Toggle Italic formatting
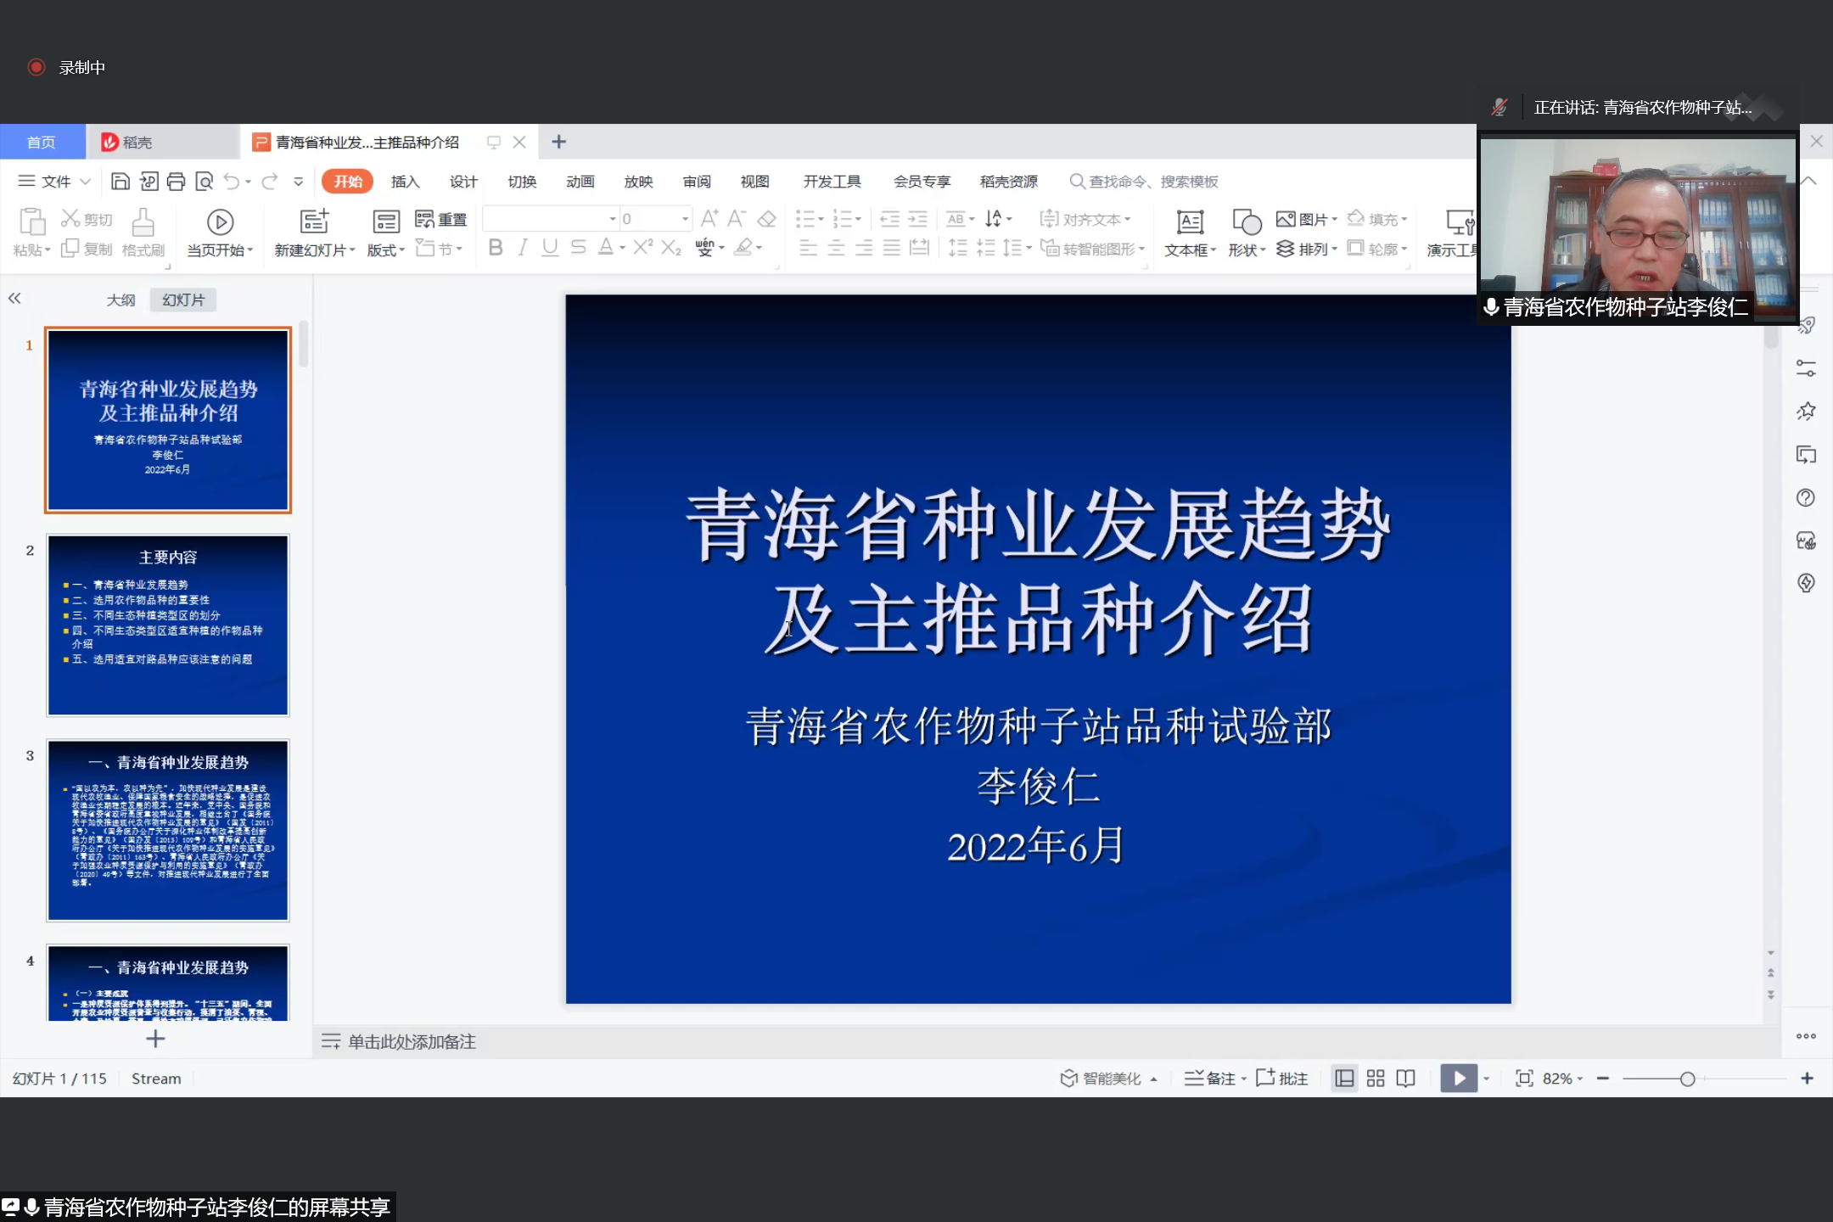 pos(523,248)
